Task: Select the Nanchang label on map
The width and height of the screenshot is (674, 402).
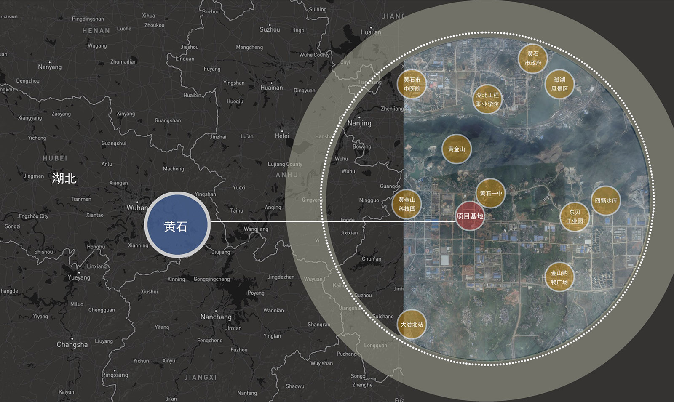Action: [216, 317]
